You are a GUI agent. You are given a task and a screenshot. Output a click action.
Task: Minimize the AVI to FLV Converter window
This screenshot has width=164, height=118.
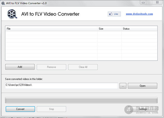[143, 2]
